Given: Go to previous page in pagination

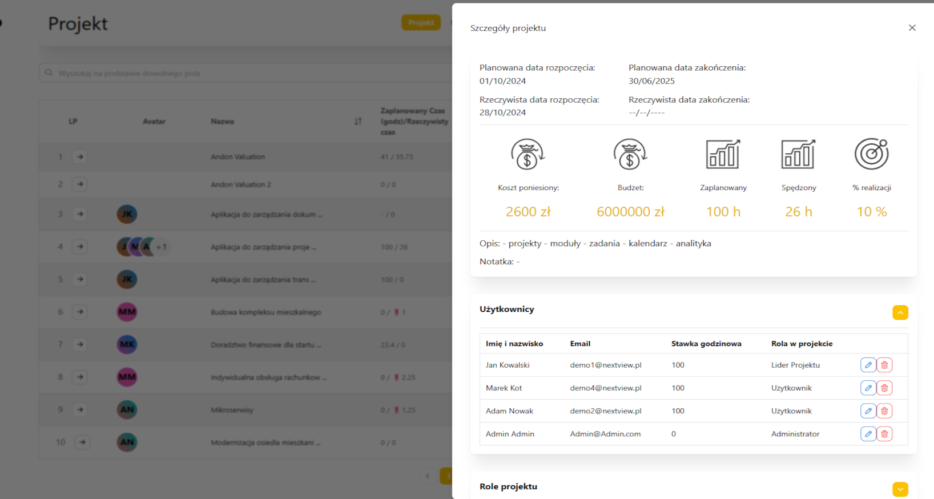Looking at the screenshot, I should tap(427, 476).
